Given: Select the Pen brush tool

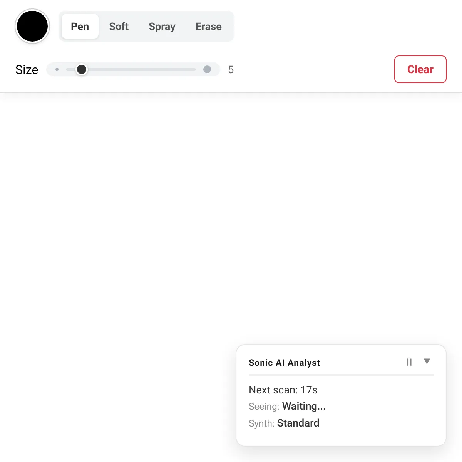Looking at the screenshot, I should click(80, 26).
